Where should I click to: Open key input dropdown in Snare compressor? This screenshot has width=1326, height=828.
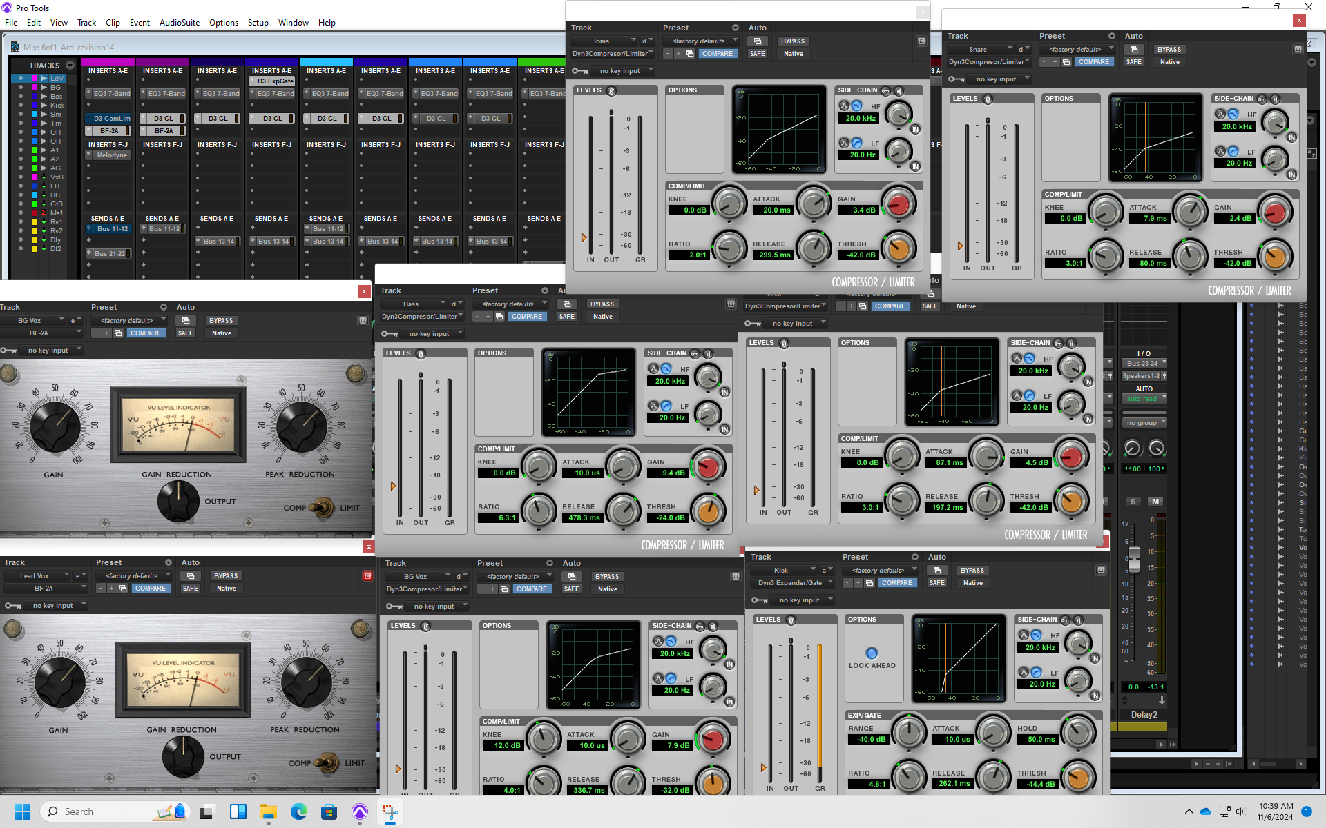pos(995,79)
